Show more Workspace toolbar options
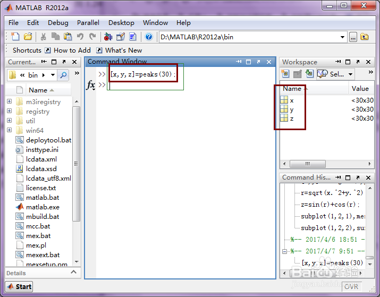Image resolution: width=380 pixels, height=297 pixels. pos(370,72)
